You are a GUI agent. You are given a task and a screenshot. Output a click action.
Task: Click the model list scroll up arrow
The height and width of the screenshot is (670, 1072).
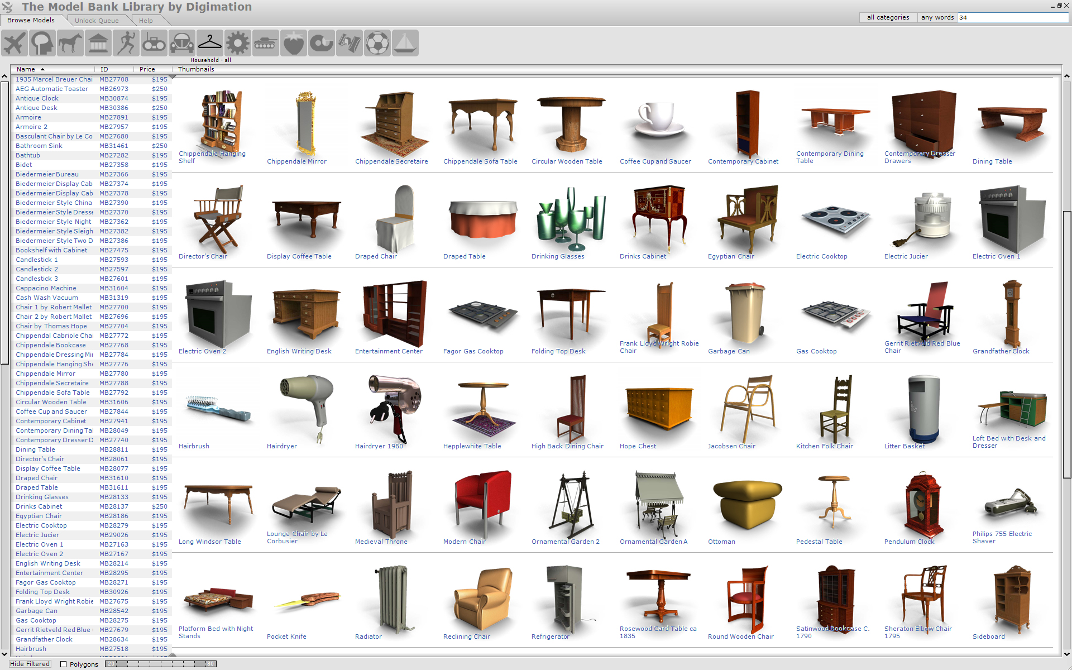[x=4, y=76]
